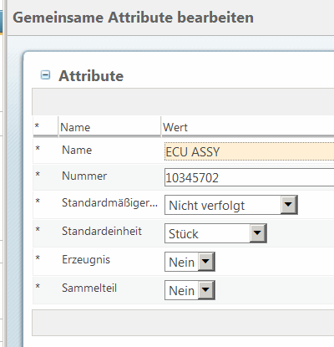Open the Stück unit dropdown arrow
334x347 pixels.
click(x=257, y=233)
